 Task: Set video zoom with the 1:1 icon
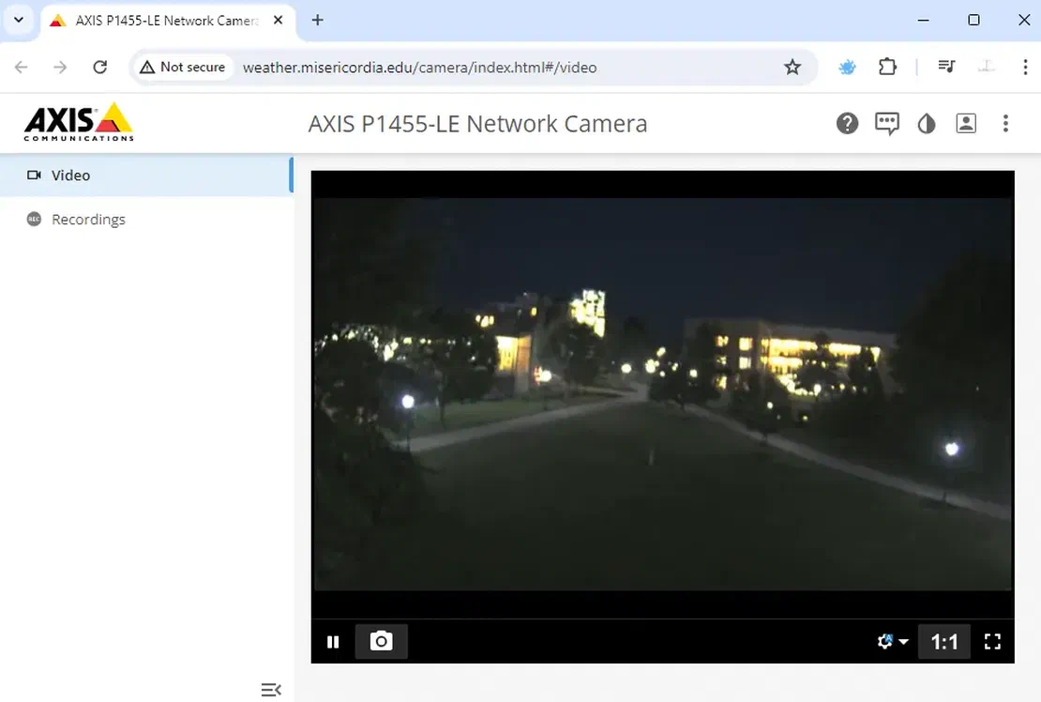tap(943, 641)
